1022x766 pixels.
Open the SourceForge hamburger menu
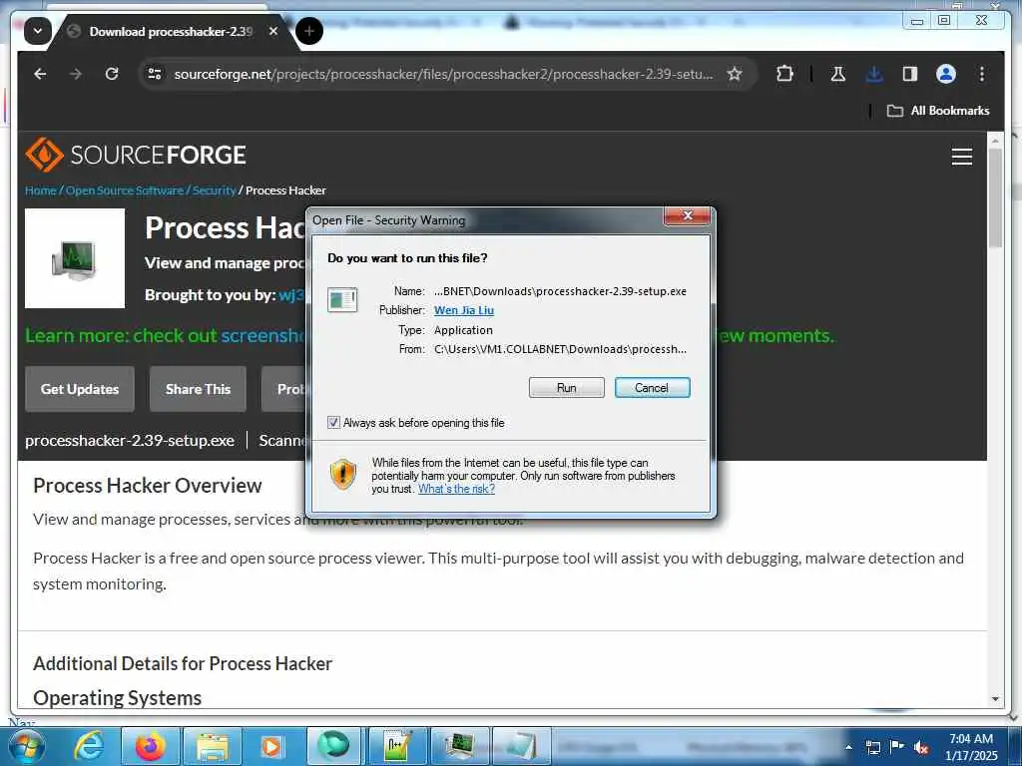[961, 157]
